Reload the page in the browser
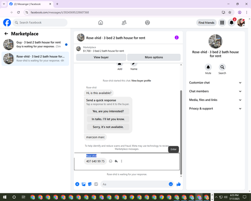251x201 pixels. click(x=19, y=12)
